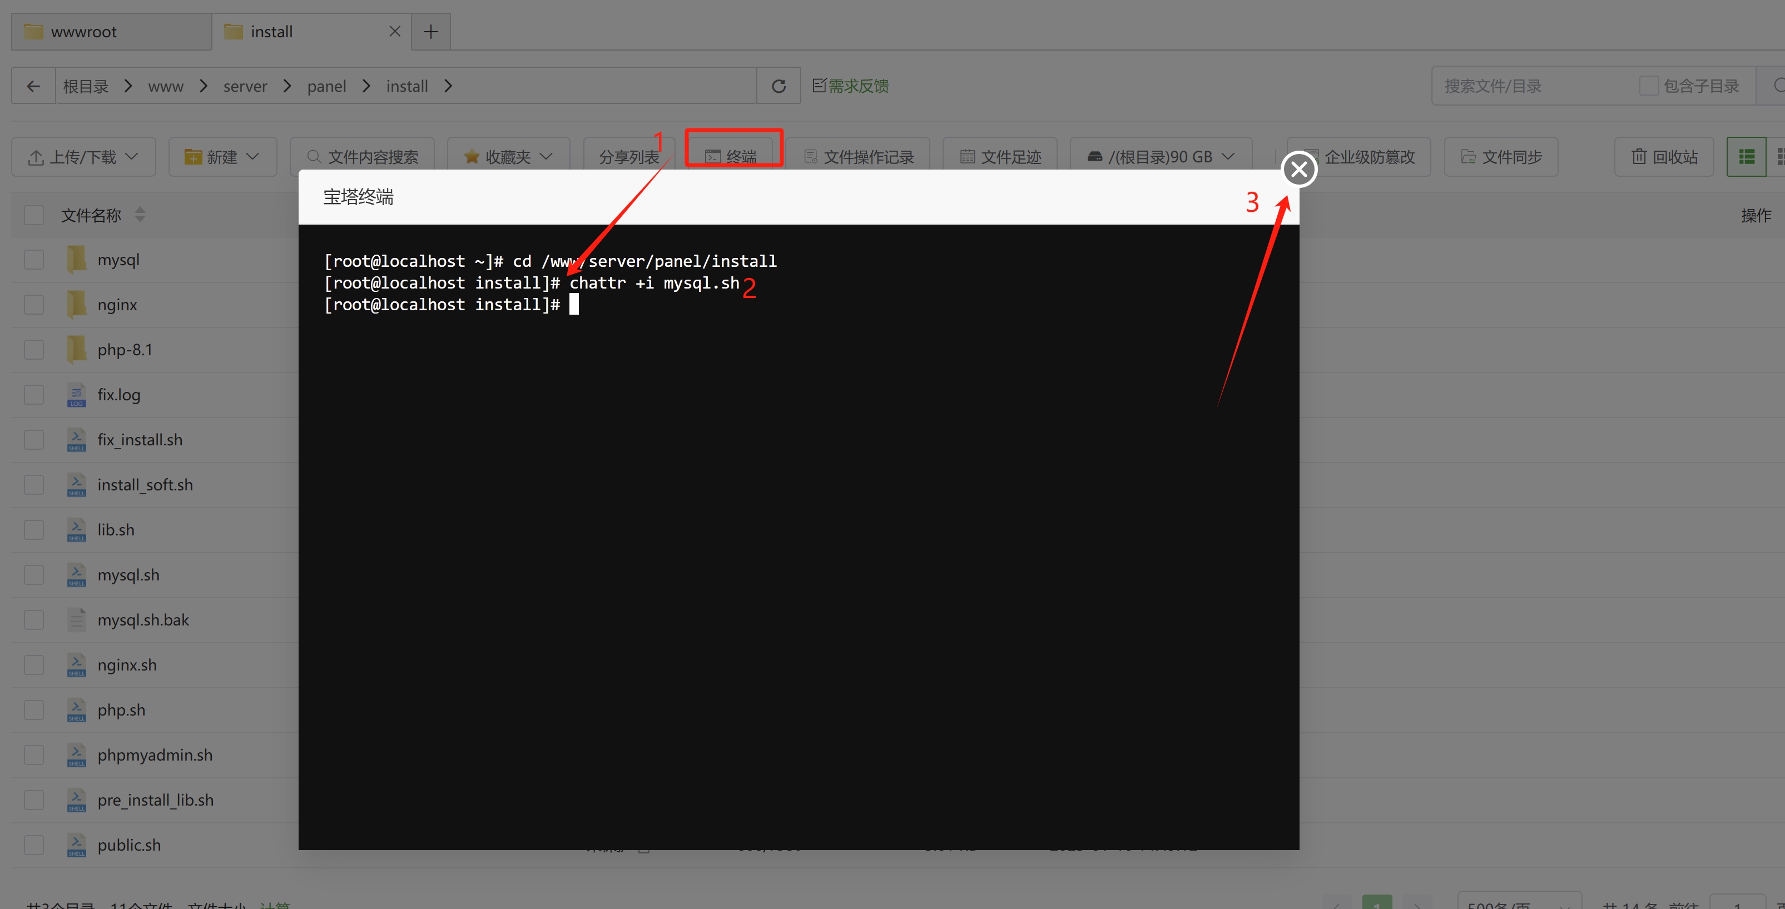
Task: Open a new tab with plus icon
Action: tap(431, 32)
